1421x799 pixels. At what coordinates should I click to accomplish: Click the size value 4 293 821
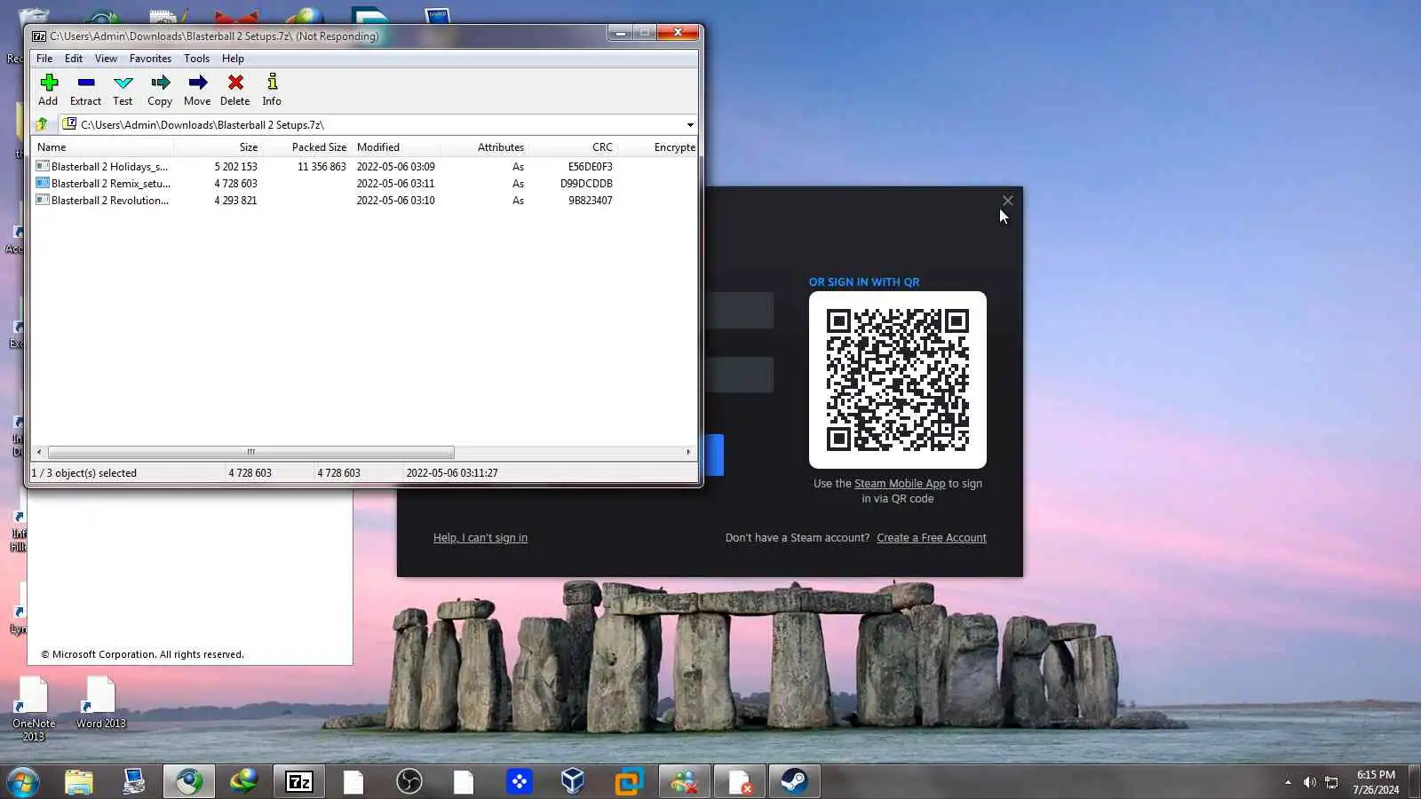pos(235,201)
